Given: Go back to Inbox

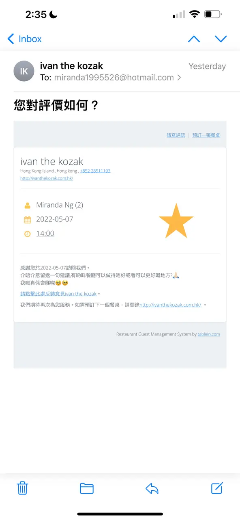Looking at the screenshot, I should 25,39.
